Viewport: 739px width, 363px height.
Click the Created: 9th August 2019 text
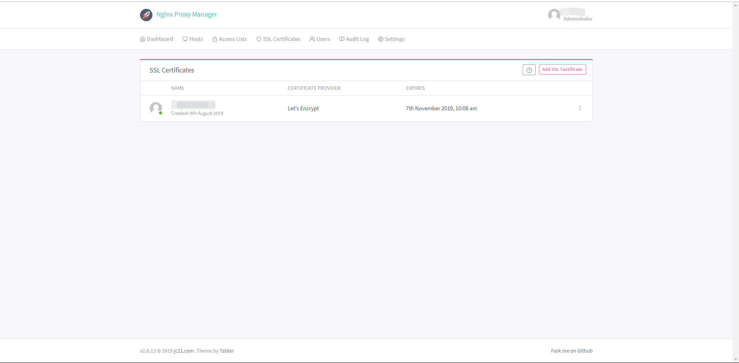pyautogui.click(x=197, y=113)
